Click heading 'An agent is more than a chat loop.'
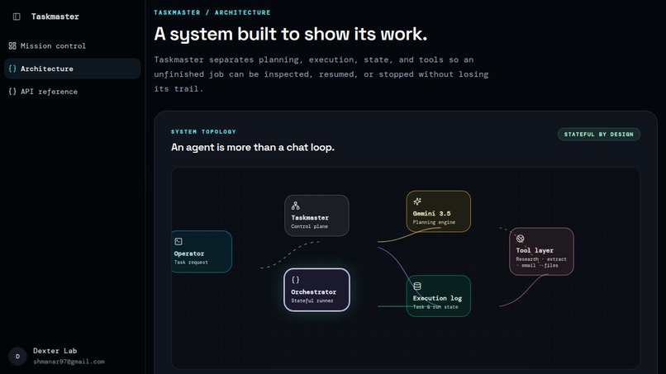 click(x=253, y=147)
